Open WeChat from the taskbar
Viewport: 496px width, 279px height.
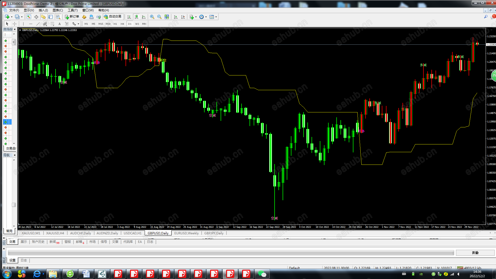coord(262,274)
